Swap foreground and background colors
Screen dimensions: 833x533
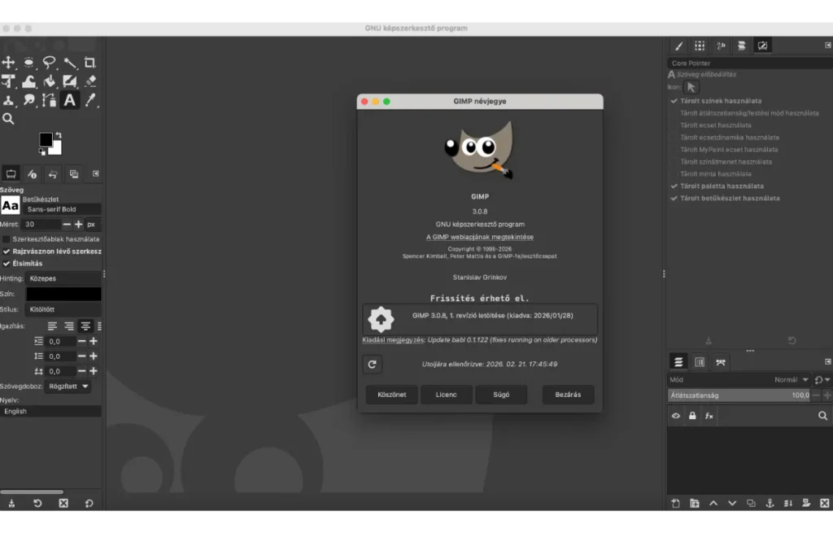(59, 136)
